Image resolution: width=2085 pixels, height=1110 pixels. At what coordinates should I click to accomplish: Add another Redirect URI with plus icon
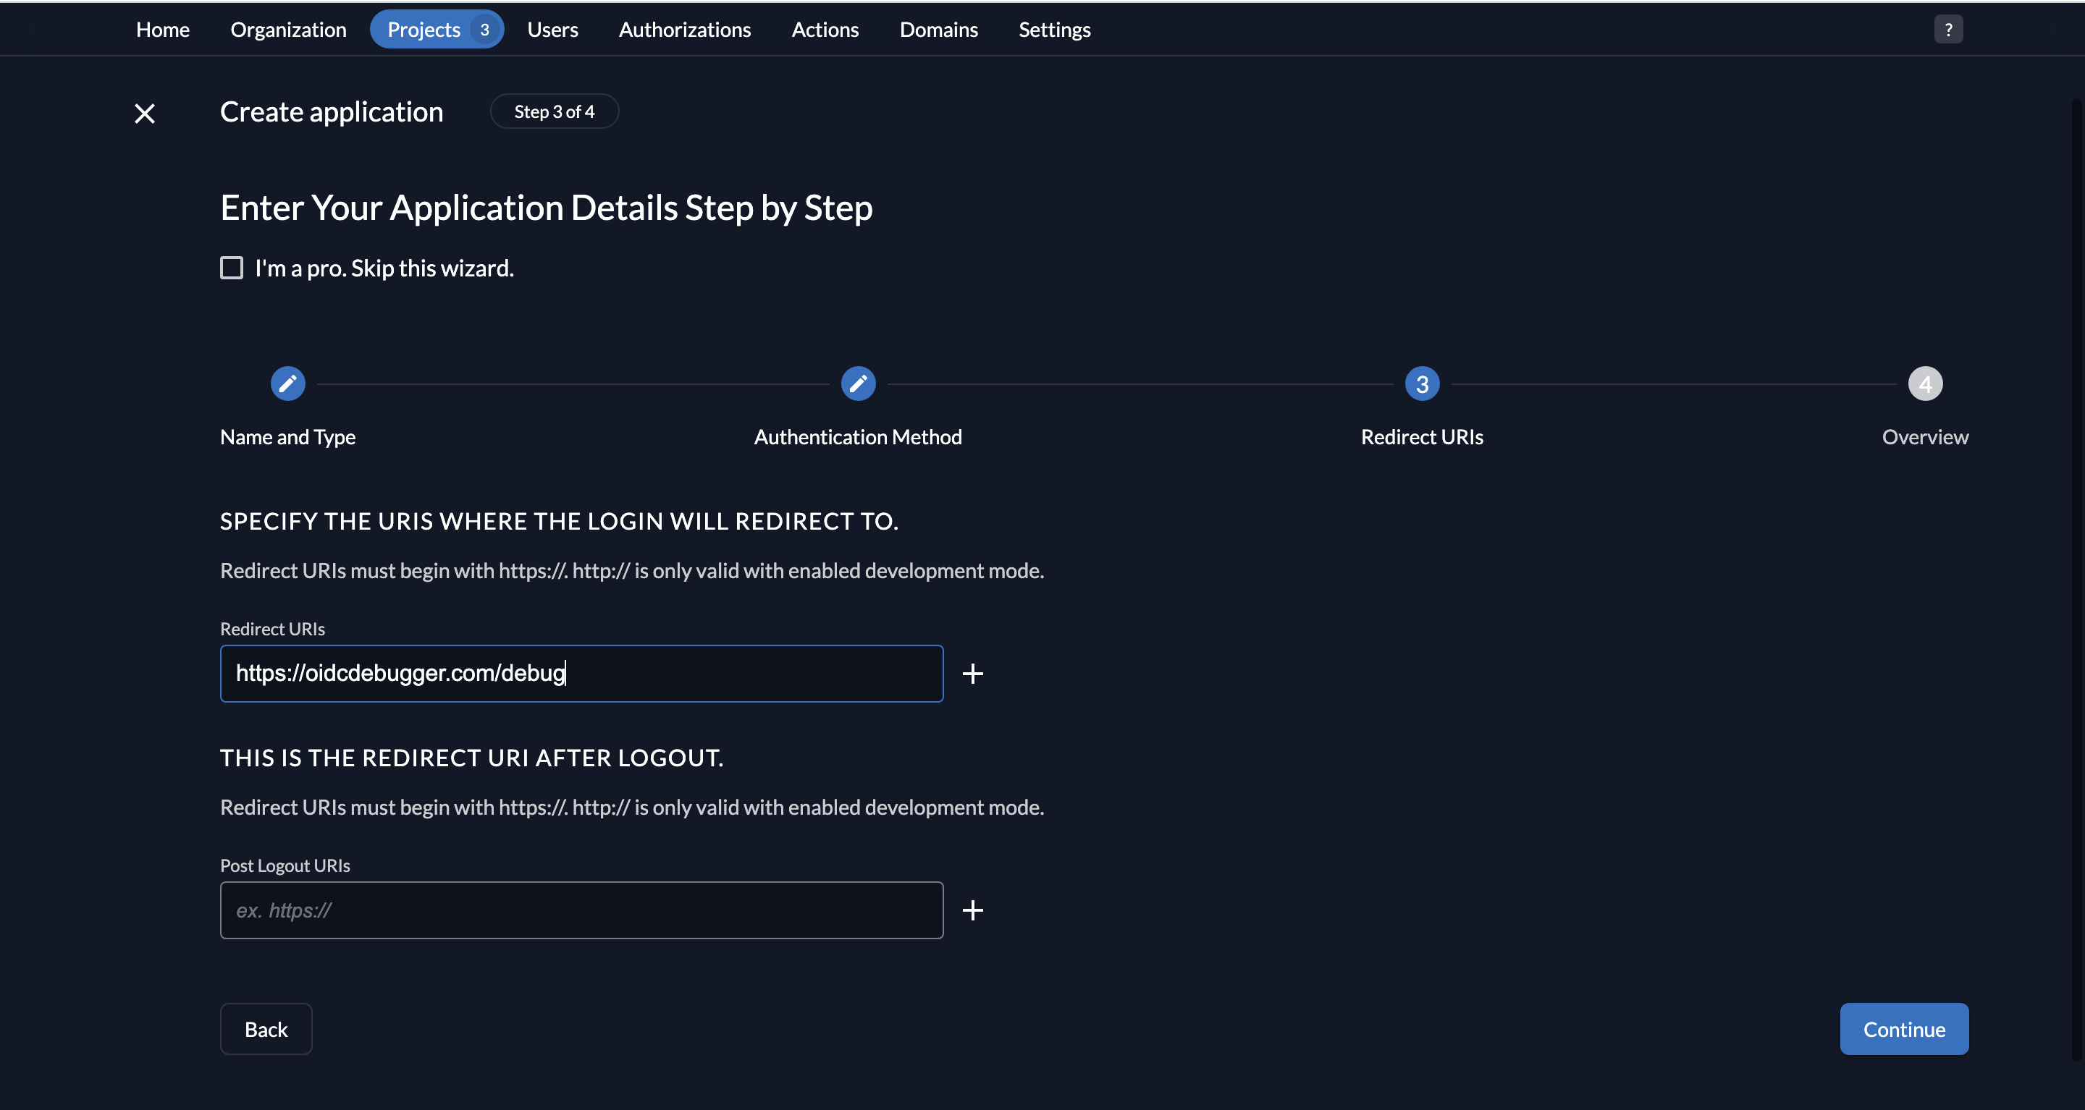[x=973, y=673]
